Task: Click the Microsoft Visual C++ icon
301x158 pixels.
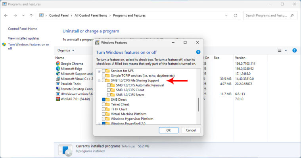Action: 58,79
